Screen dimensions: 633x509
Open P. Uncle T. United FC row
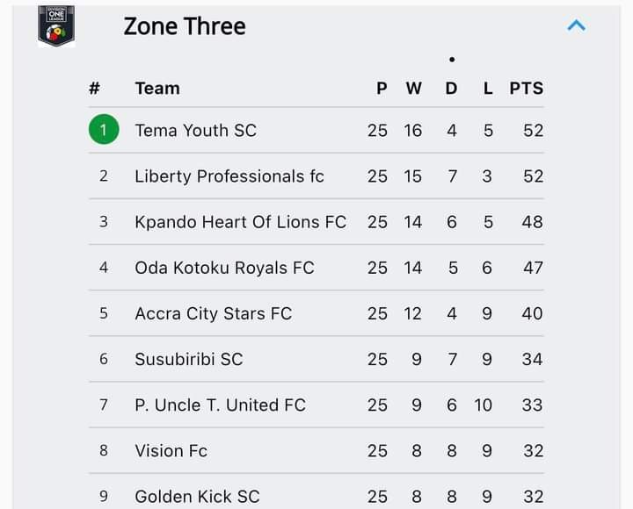[316, 405]
